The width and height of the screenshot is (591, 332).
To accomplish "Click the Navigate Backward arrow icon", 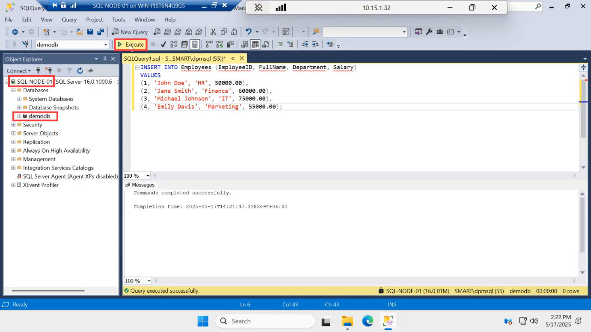I will 15,32.
